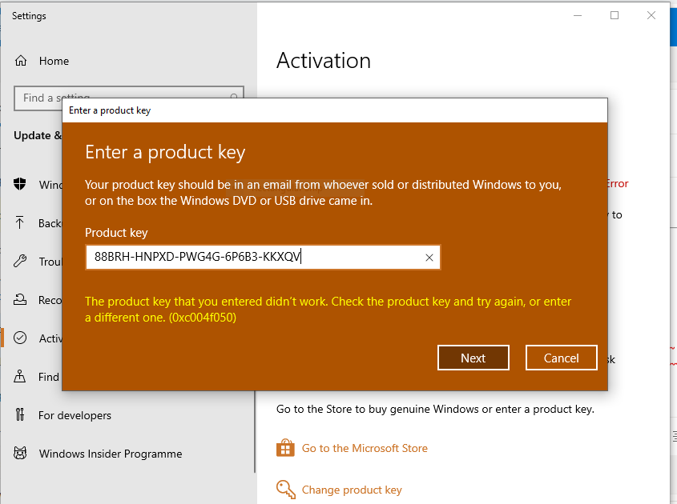Select the For developers menu entry

click(x=75, y=415)
